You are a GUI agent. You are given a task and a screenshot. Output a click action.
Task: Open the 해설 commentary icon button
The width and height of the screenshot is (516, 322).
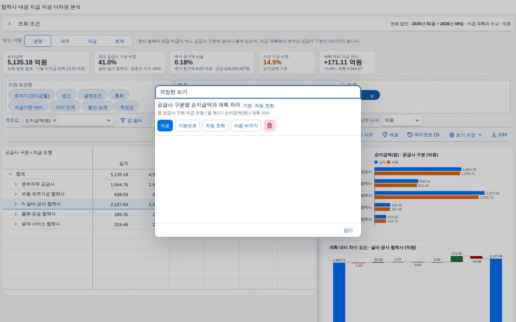390,135
